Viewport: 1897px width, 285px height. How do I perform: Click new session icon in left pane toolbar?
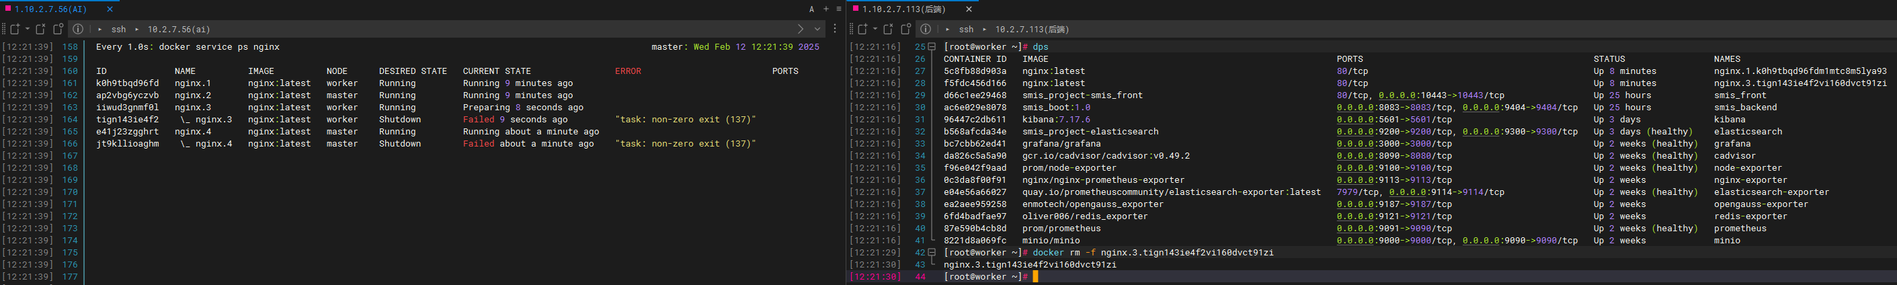pyautogui.click(x=15, y=30)
